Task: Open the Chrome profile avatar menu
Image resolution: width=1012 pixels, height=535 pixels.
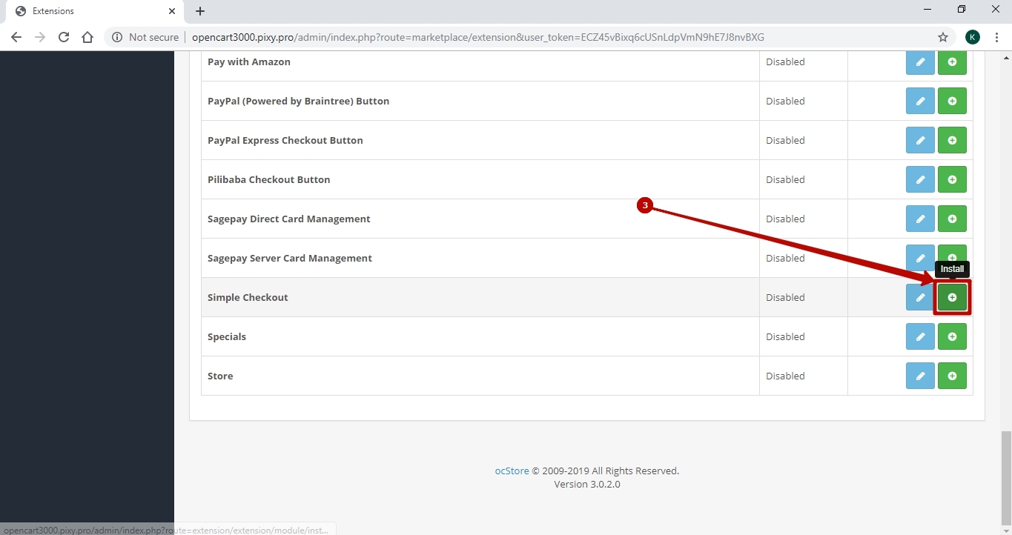Action: point(973,37)
